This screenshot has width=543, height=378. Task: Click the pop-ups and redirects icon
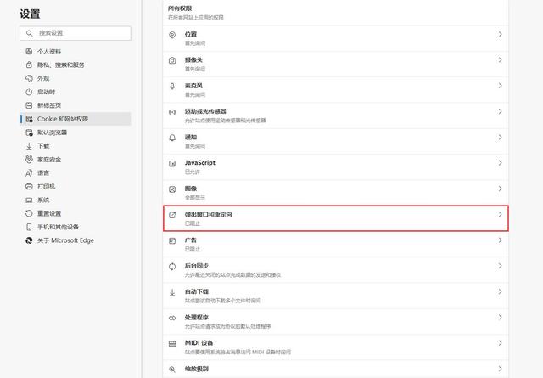(172, 215)
